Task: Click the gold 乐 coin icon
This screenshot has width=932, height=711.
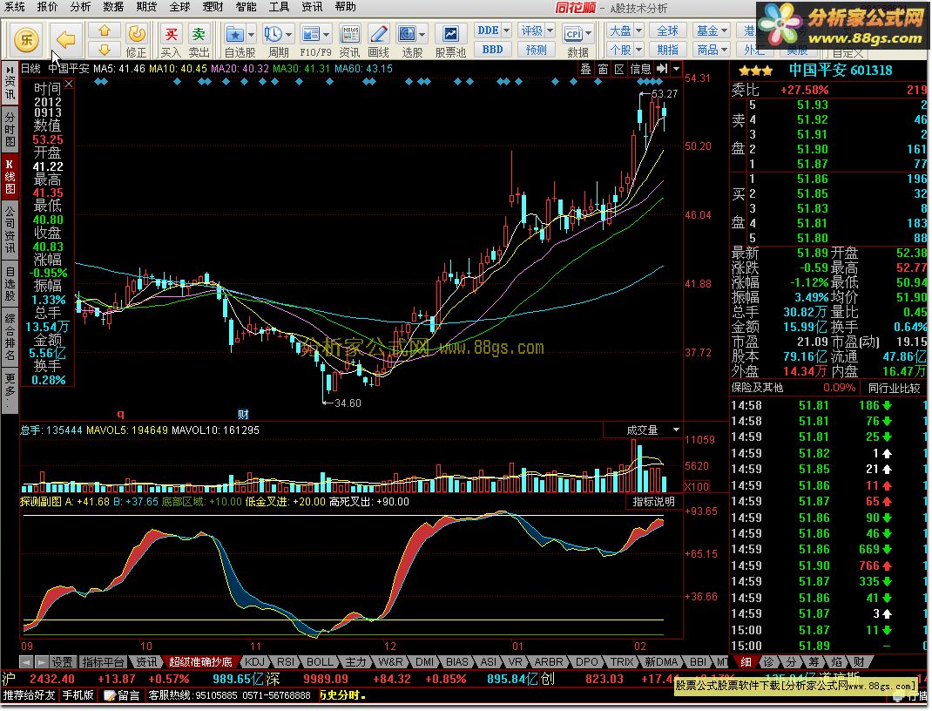Action: click(27, 40)
